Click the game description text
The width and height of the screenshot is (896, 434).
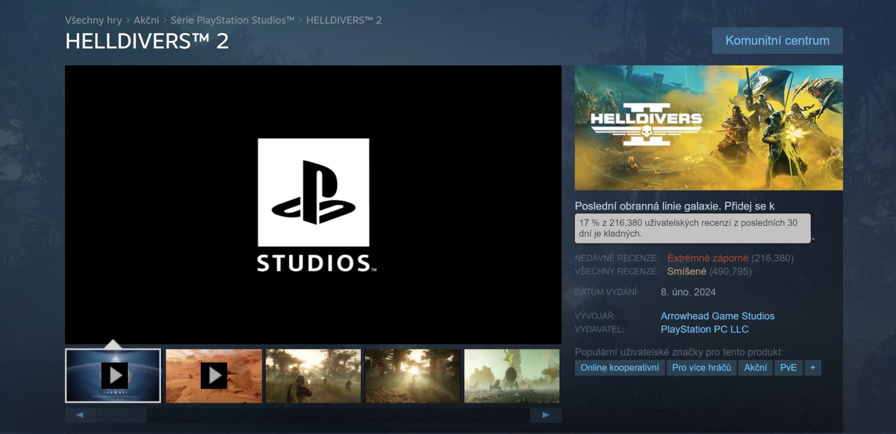(674, 206)
